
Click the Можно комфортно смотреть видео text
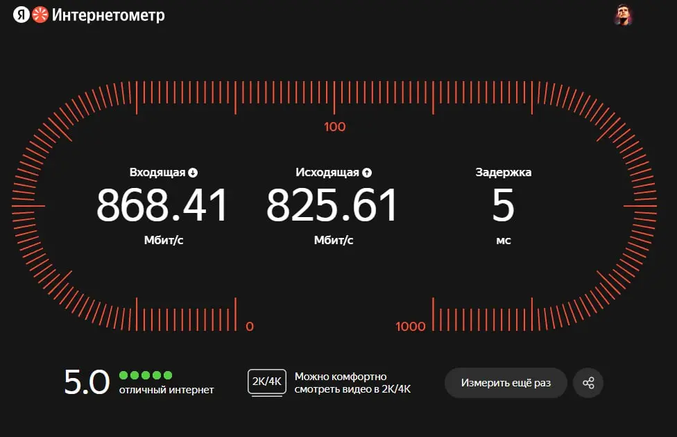point(353,383)
